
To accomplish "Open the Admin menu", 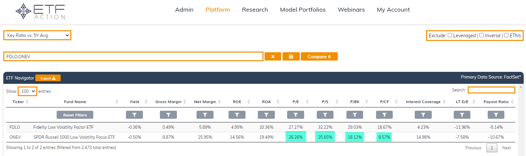I will (x=184, y=10).
